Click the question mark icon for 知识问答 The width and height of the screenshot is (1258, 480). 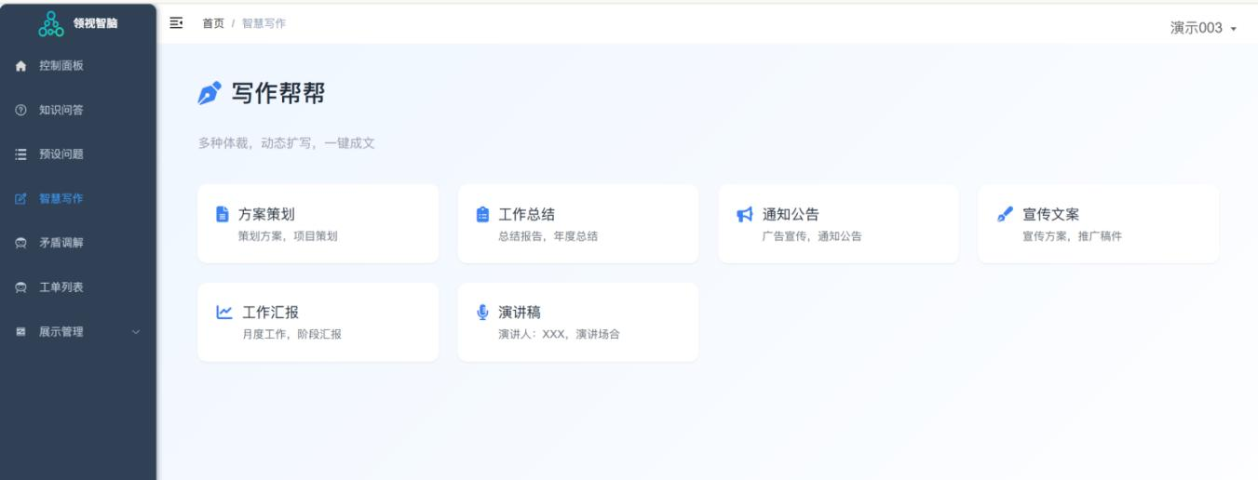coord(22,111)
